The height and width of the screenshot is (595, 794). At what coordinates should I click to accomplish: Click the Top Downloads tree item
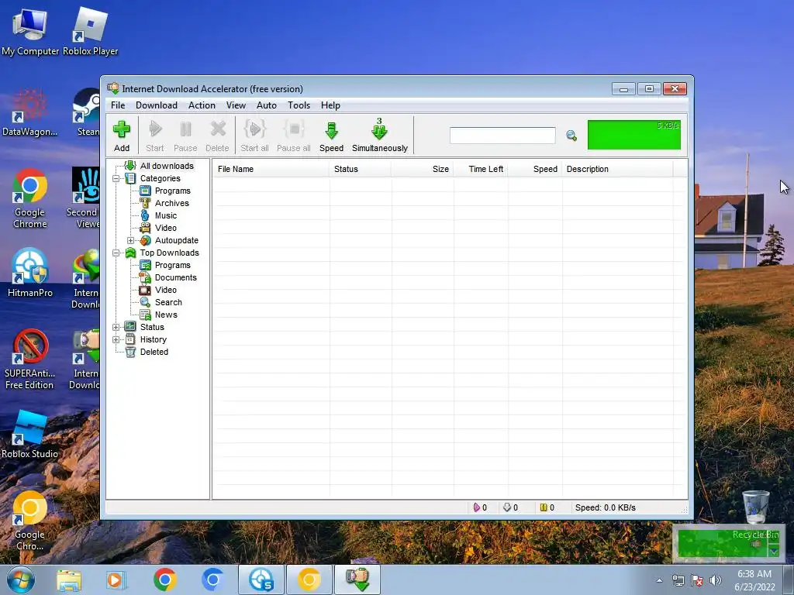(169, 253)
